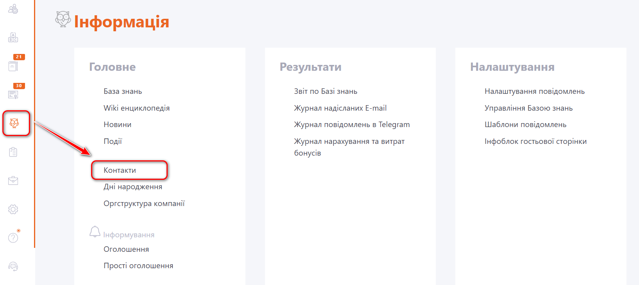Open the Контакти link
639x285 pixels.
(x=120, y=170)
